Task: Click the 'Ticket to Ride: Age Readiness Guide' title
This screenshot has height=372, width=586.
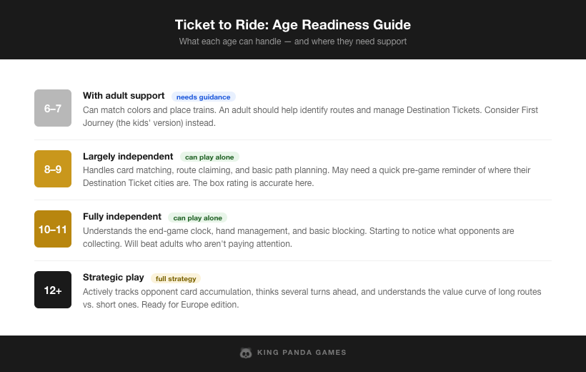Action: (293, 25)
